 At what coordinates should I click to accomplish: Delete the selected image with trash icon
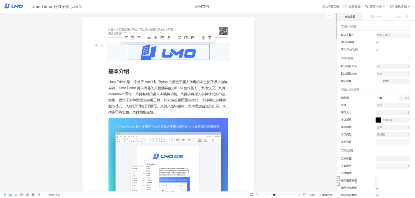click(x=210, y=38)
